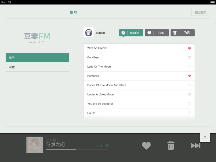The image size is (216, 162).
Task: Switch to the liked songs tab showing 230
Action: pyautogui.click(x=157, y=33)
